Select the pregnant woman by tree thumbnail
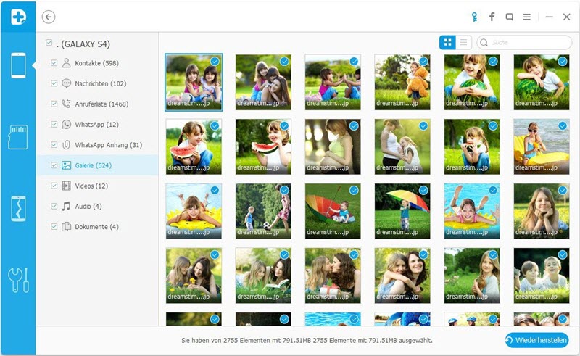The height and width of the screenshot is (356, 580). [333, 146]
